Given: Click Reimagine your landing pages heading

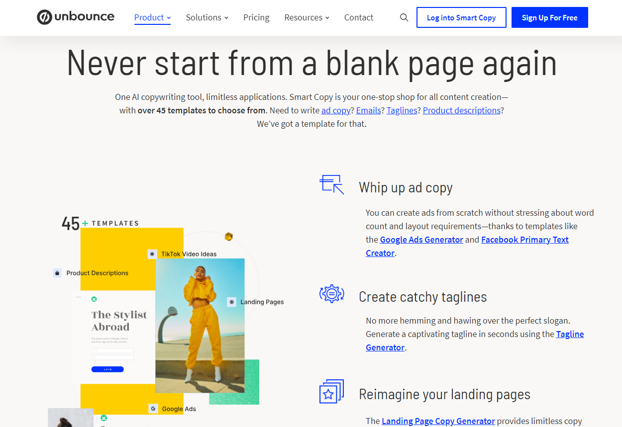Looking at the screenshot, I should click(444, 394).
